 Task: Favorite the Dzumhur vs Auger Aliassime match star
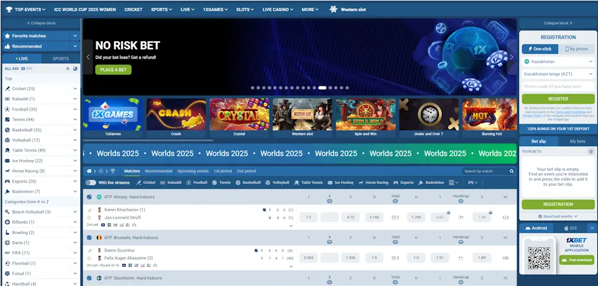(90, 258)
